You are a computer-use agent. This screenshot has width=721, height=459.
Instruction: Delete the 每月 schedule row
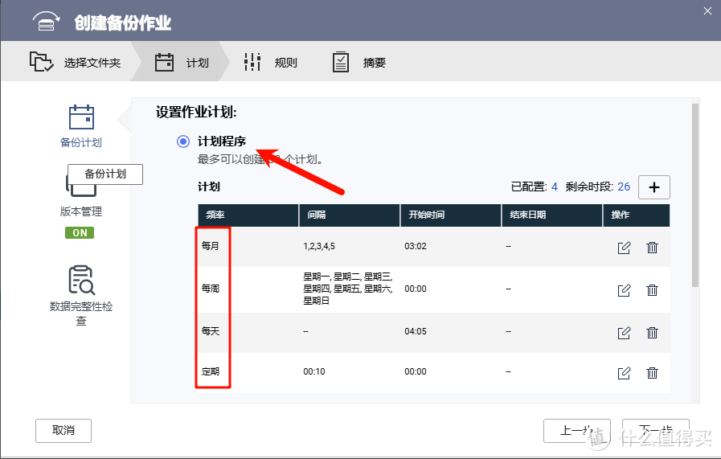(x=652, y=248)
